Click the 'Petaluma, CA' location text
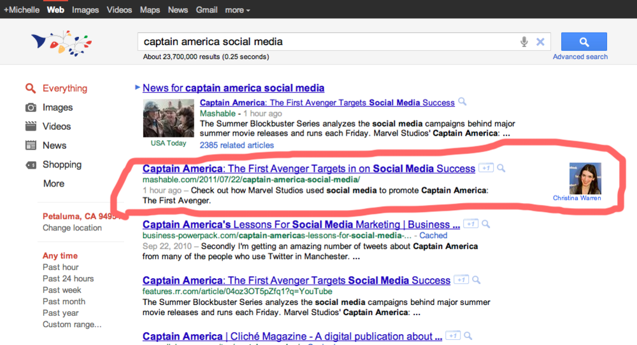Viewport: 637px width, 345px height. click(x=82, y=216)
